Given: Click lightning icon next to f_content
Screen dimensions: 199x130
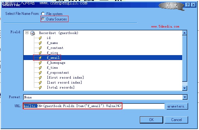Looking at the screenshot, I should point(40,48).
